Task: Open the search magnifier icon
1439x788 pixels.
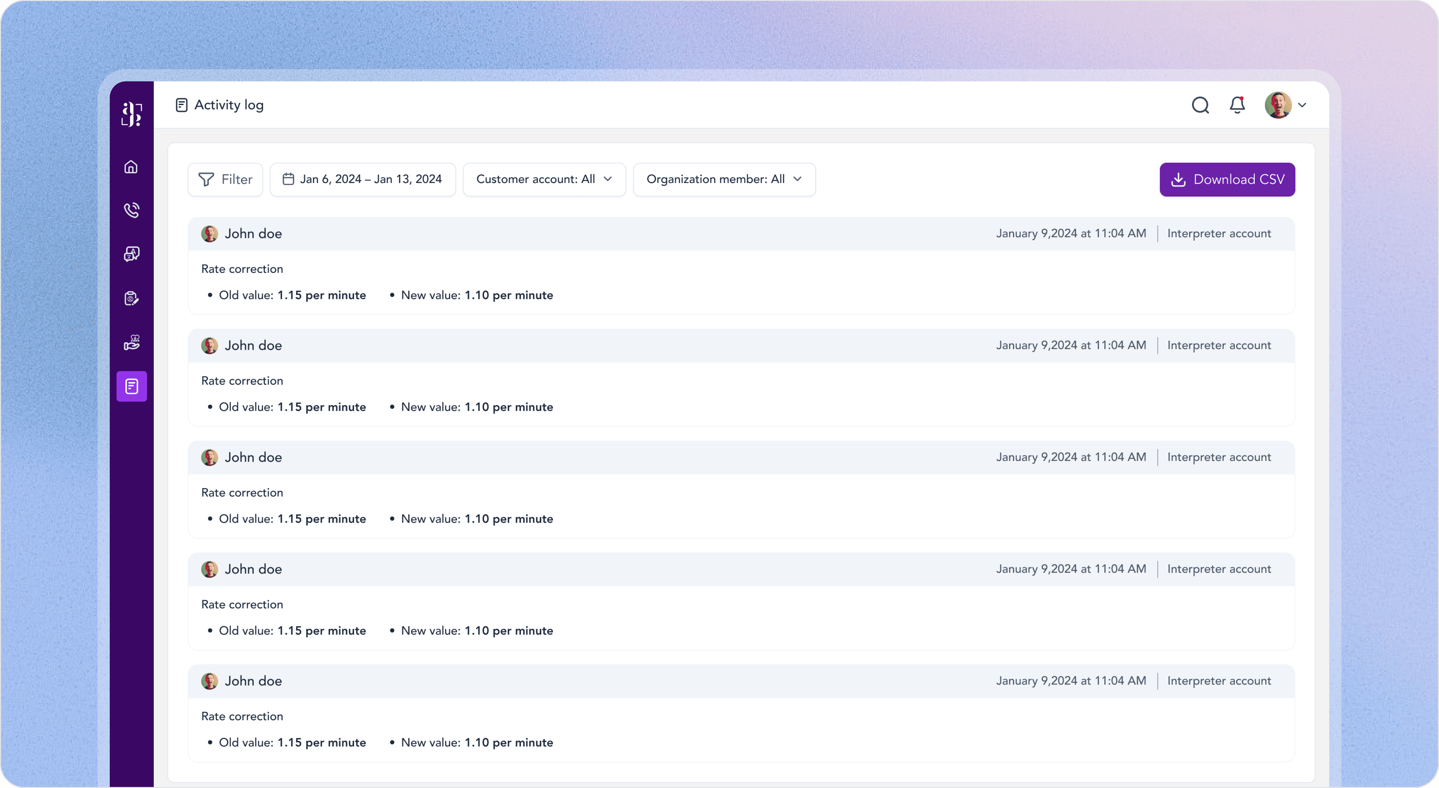Action: (x=1200, y=105)
